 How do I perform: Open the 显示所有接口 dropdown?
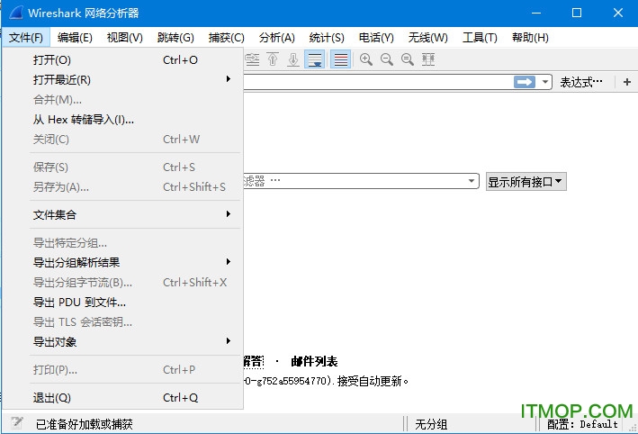[x=526, y=182]
